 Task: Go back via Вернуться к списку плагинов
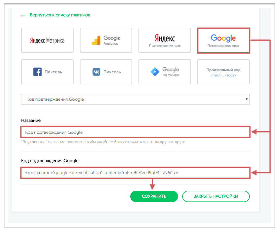[x=60, y=15]
